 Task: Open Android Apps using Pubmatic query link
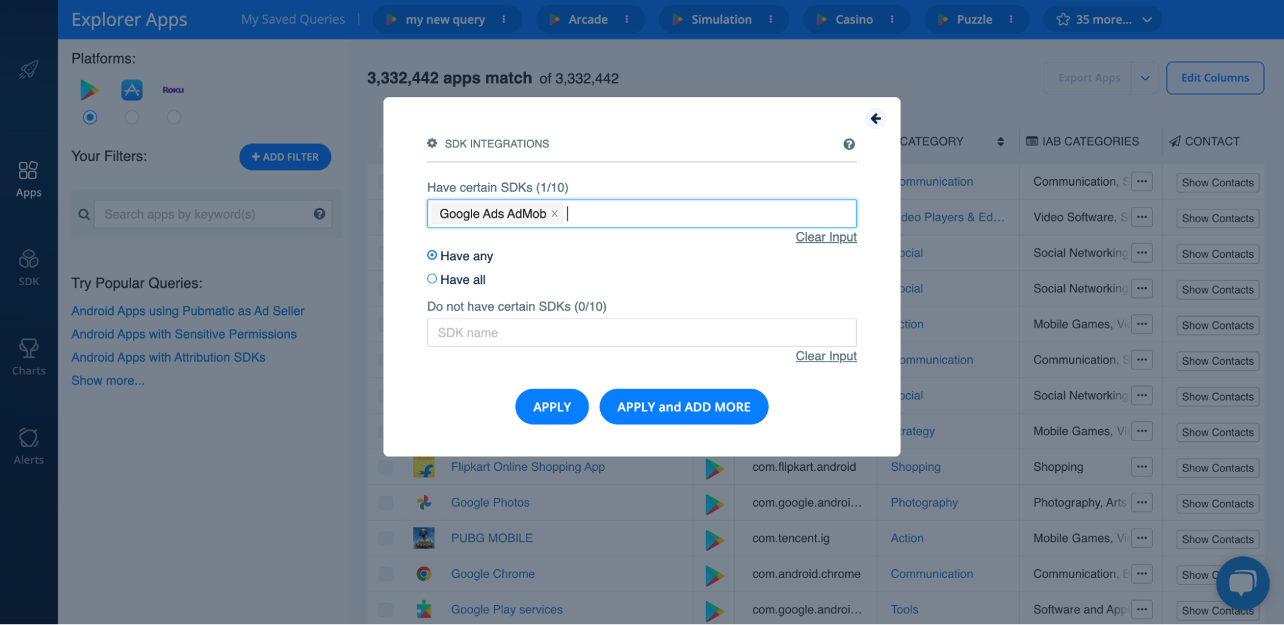pyautogui.click(x=188, y=311)
